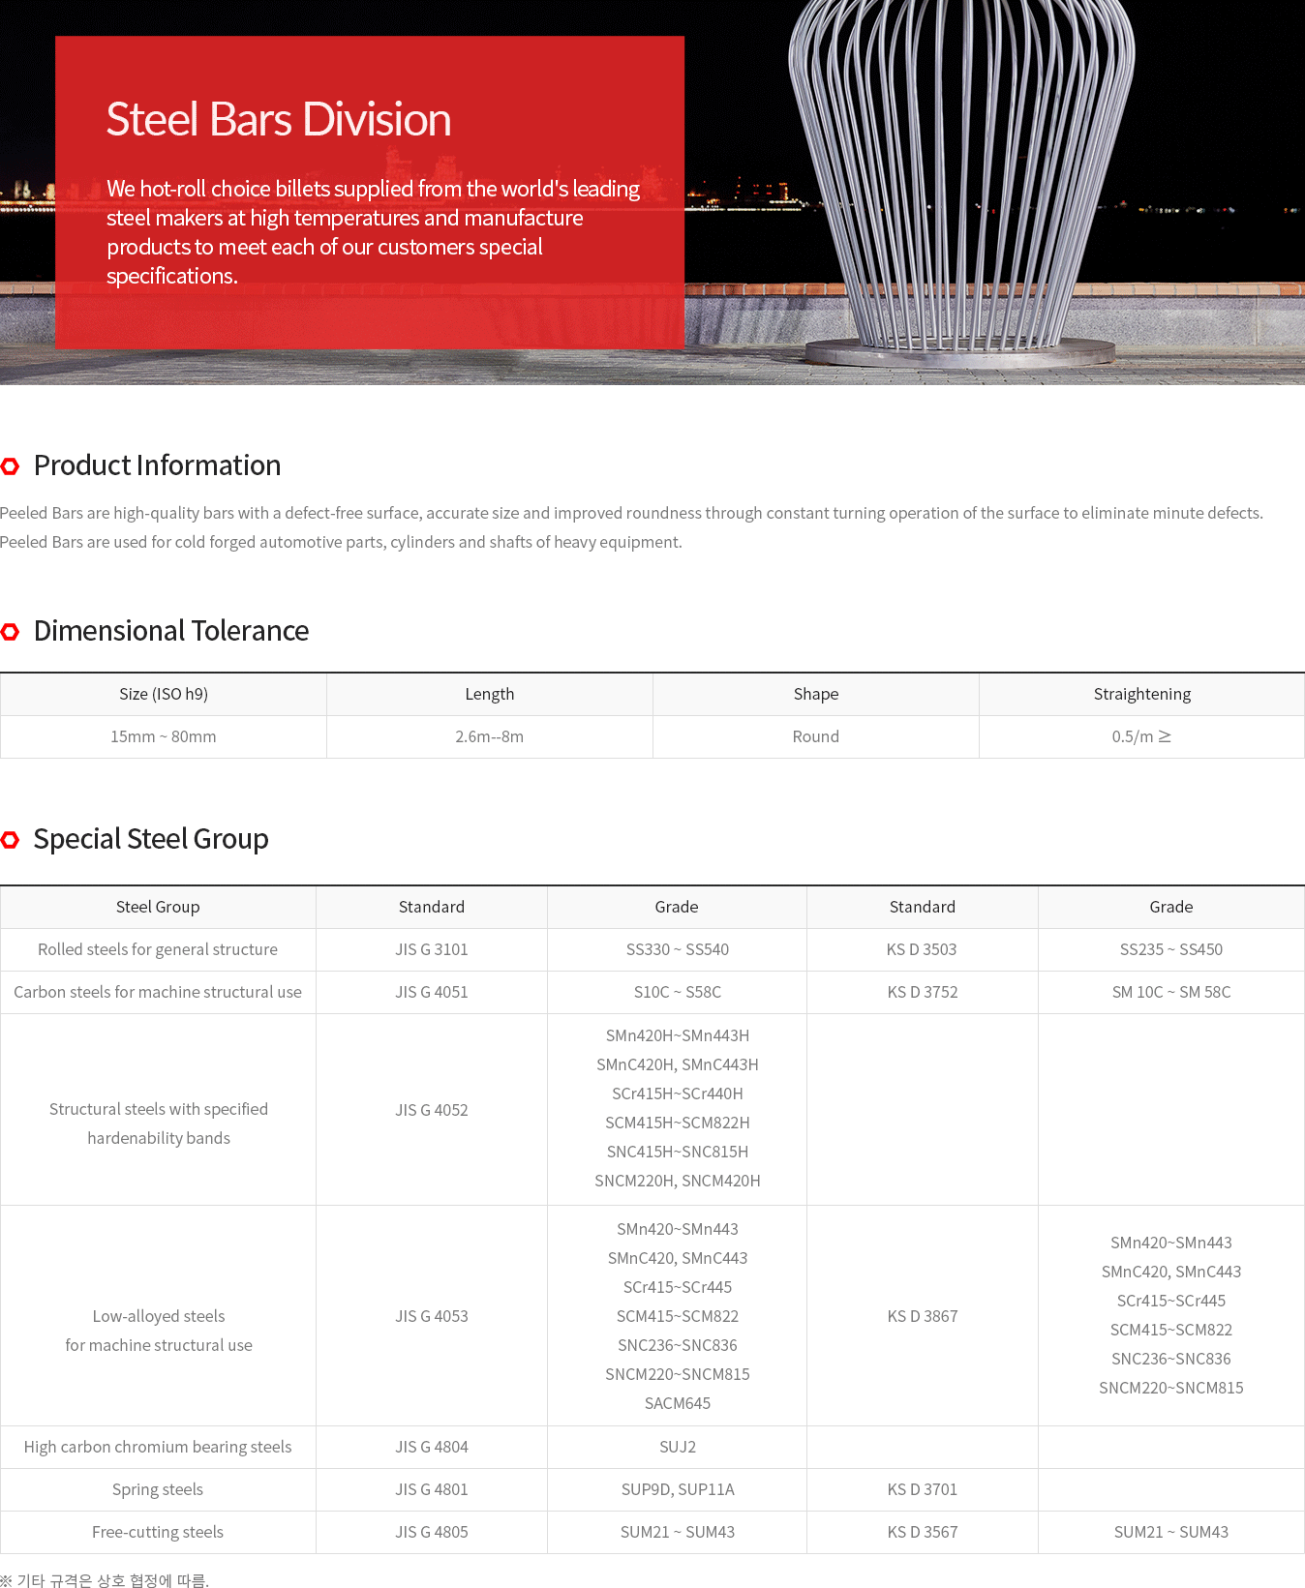Image resolution: width=1305 pixels, height=1588 pixels.
Task: Select the 15mm ~ 80mm size cell
Action: click(164, 736)
